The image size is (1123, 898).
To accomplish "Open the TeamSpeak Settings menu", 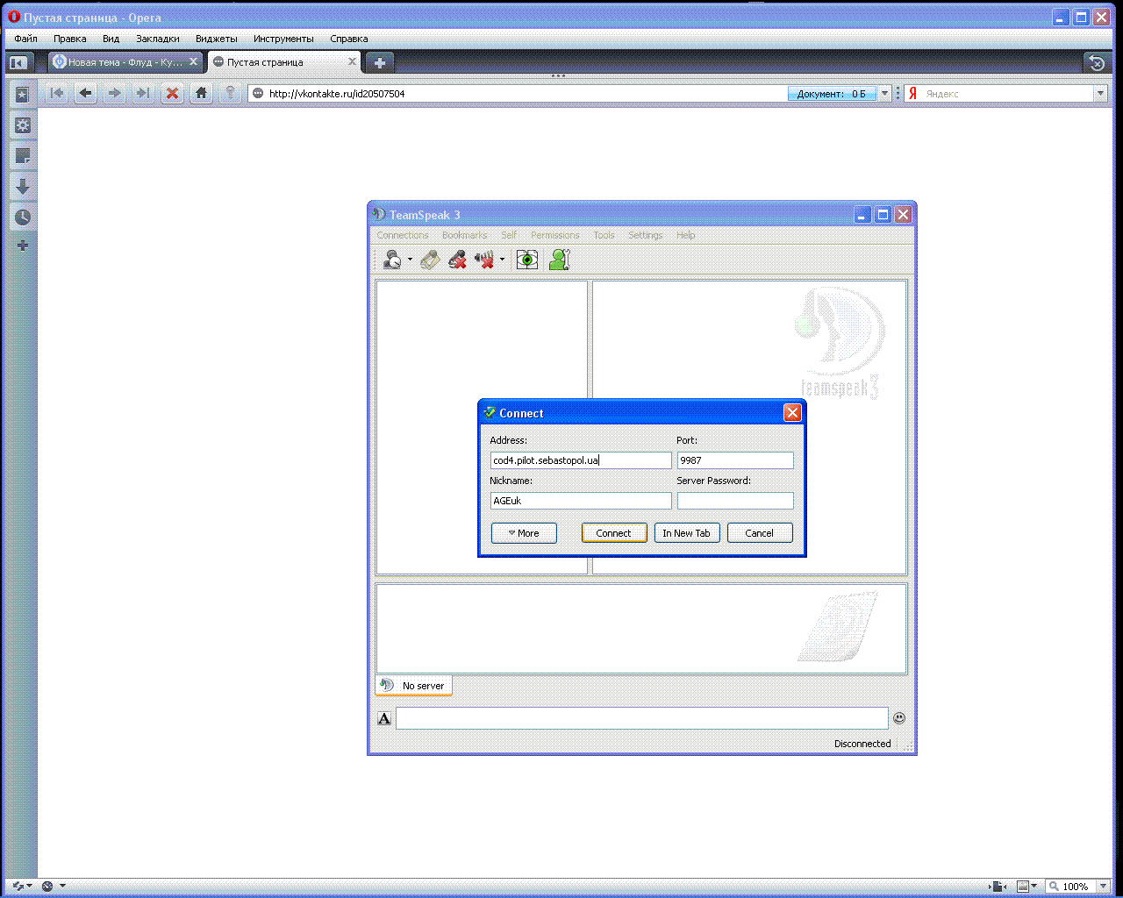I will click(646, 235).
